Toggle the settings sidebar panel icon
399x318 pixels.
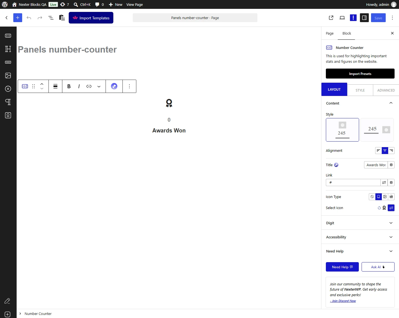[x=364, y=18]
